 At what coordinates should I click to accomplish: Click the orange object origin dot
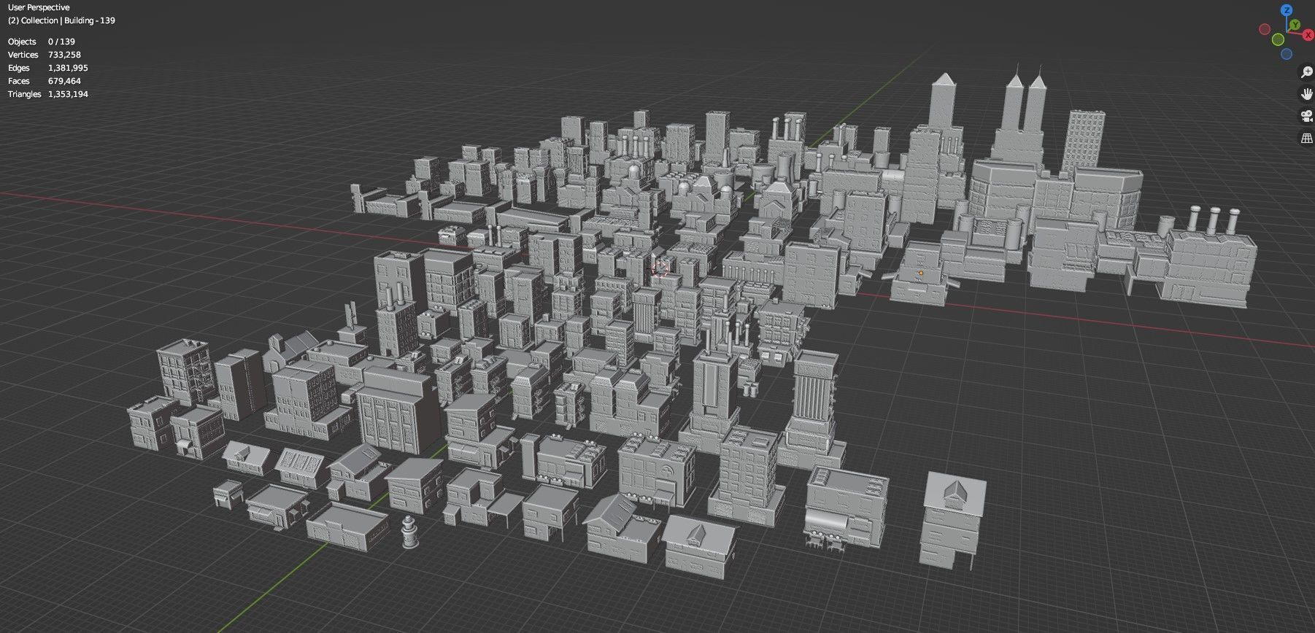point(920,273)
